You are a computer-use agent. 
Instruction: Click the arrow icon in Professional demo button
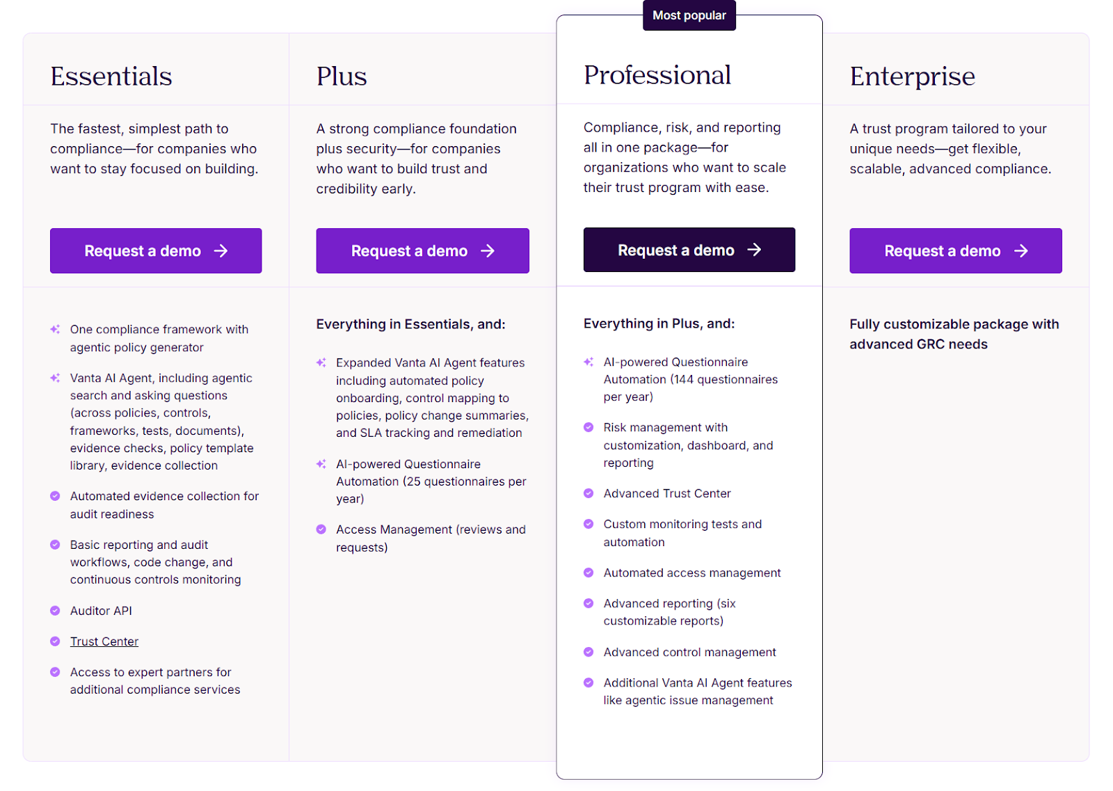(x=756, y=250)
